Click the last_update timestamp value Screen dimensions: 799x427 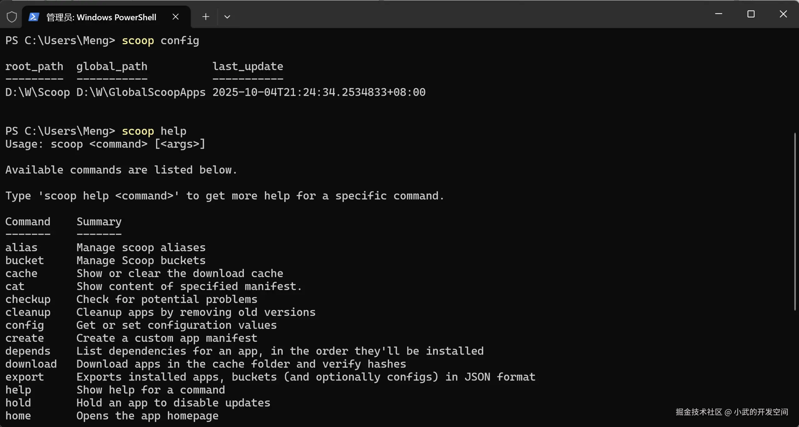click(319, 92)
